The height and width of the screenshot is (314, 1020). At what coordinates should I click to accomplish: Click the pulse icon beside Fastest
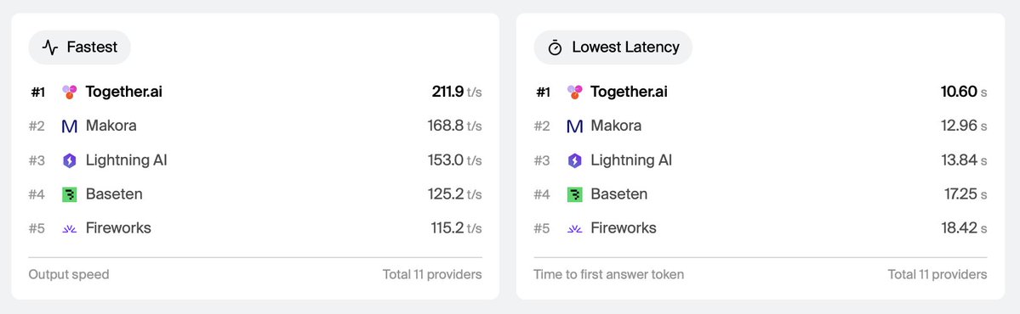click(50, 48)
